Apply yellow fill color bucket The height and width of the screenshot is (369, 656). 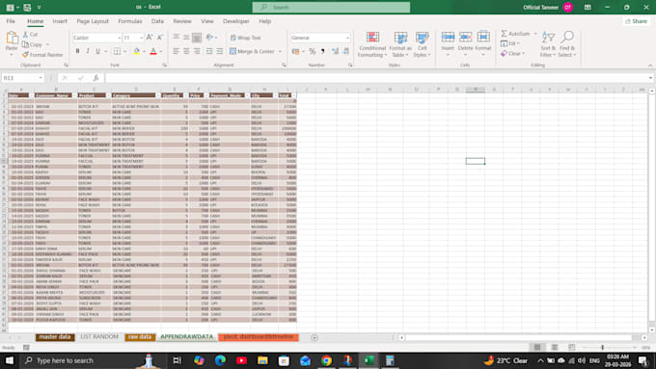click(x=136, y=51)
